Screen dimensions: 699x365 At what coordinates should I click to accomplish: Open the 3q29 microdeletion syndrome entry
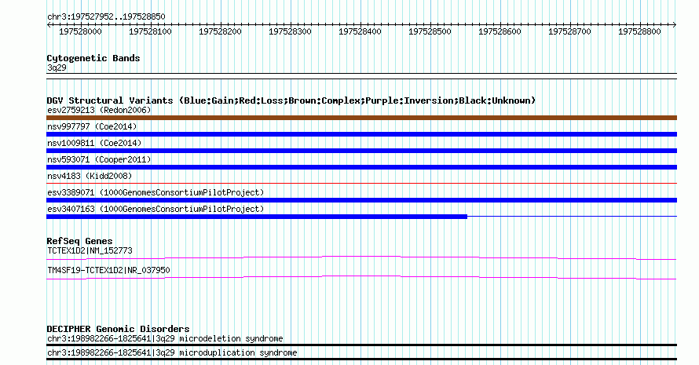(x=165, y=339)
